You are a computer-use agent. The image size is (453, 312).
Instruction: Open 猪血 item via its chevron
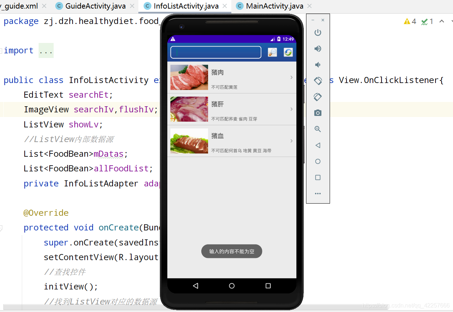292,141
